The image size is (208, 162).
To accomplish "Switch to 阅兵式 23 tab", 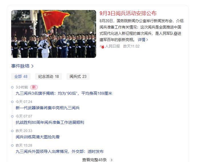I will pos(78,76).
